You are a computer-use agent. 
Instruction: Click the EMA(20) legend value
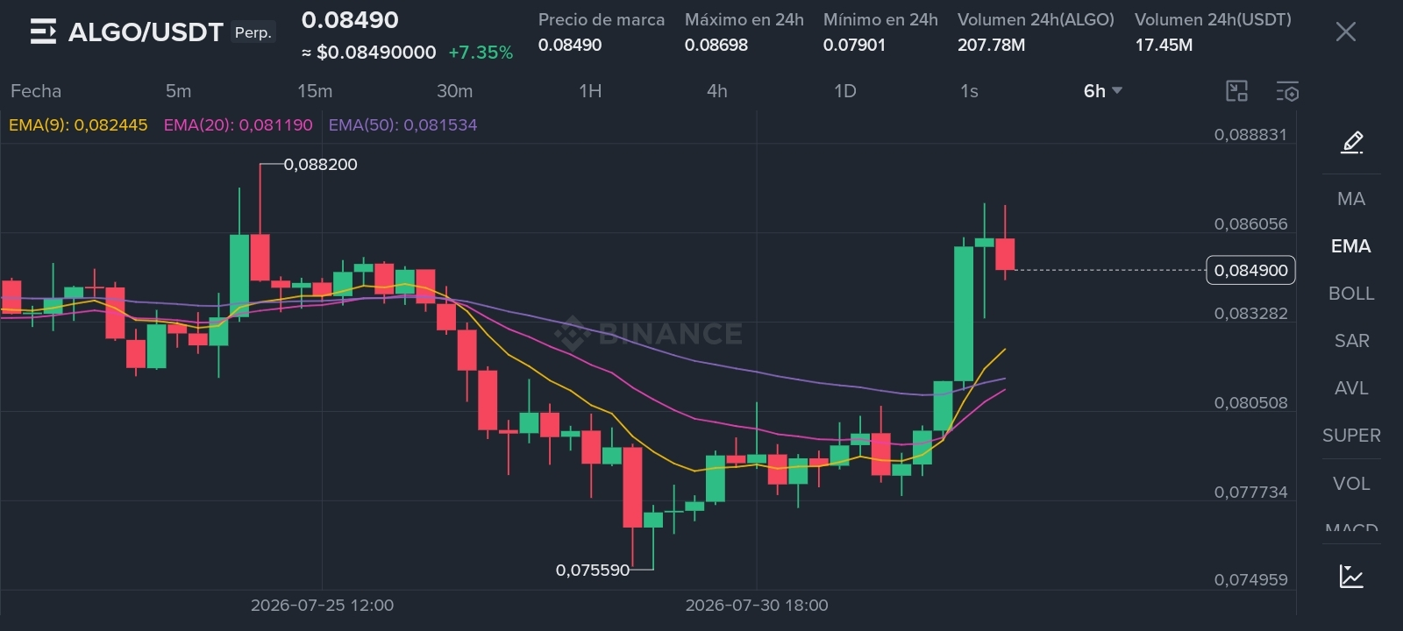pos(238,125)
